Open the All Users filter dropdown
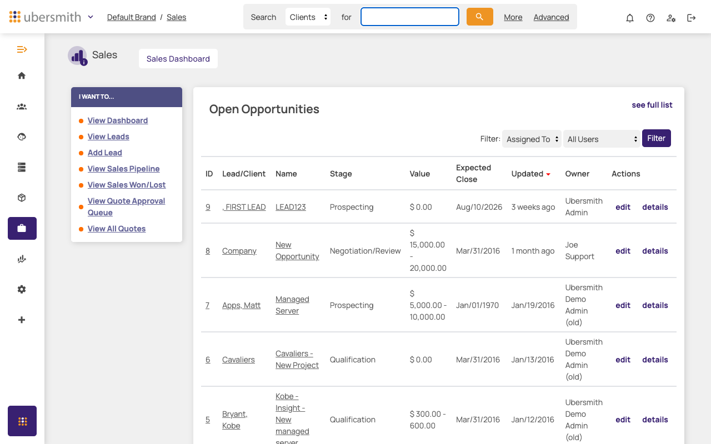The image size is (711, 444). tap(602, 139)
